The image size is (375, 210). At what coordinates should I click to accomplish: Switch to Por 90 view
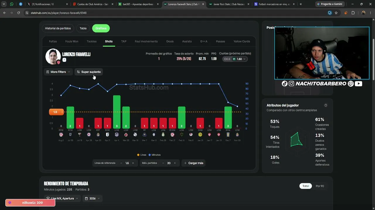[x=320, y=186]
